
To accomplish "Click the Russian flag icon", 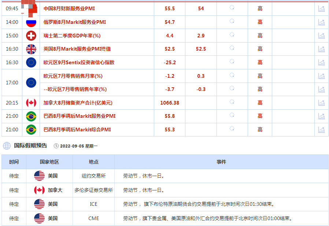I will pos(31,22).
